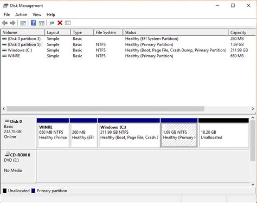Click Healthy (EFI System Partition) status cell

152,38
